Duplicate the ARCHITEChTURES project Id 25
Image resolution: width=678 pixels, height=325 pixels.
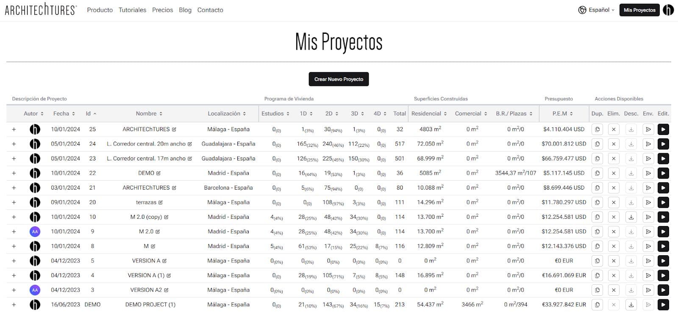point(597,129)
